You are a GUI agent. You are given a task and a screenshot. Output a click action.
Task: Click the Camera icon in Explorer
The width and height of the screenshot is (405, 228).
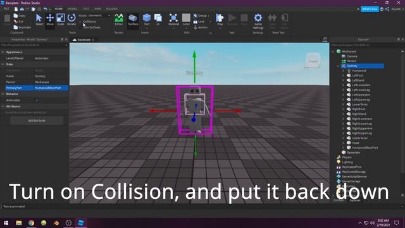click(344, 56)
